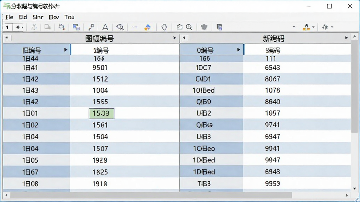Select the green highlighted cell 1503
Viewport: 360px width, 202px height.
tap(101, 113)
